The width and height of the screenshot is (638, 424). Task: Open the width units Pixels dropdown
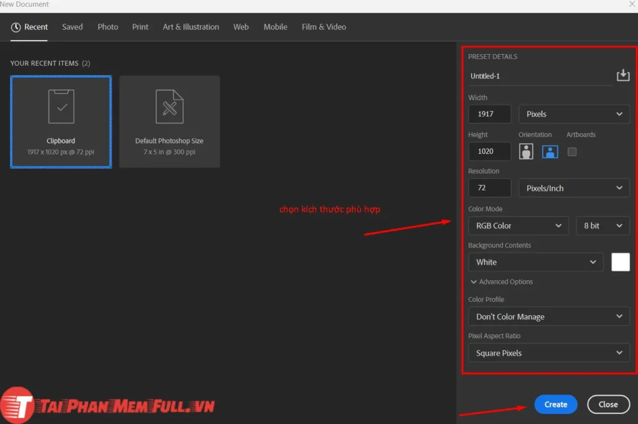point(573,114)
